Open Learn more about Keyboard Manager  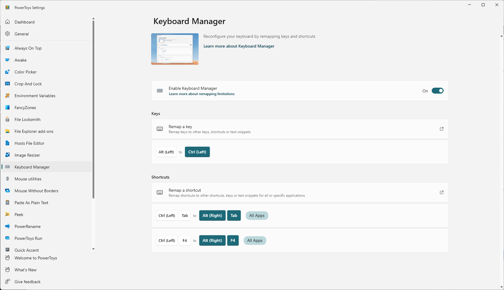click(239, 46)
